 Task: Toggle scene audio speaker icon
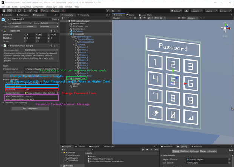tap(145, 18)
